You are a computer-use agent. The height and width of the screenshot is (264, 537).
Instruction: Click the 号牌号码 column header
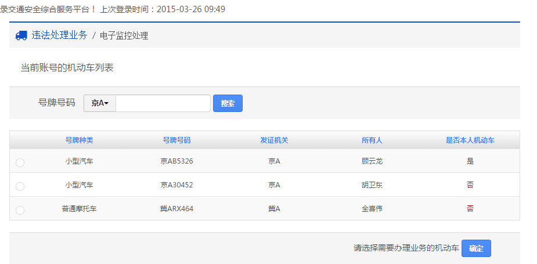176,140
